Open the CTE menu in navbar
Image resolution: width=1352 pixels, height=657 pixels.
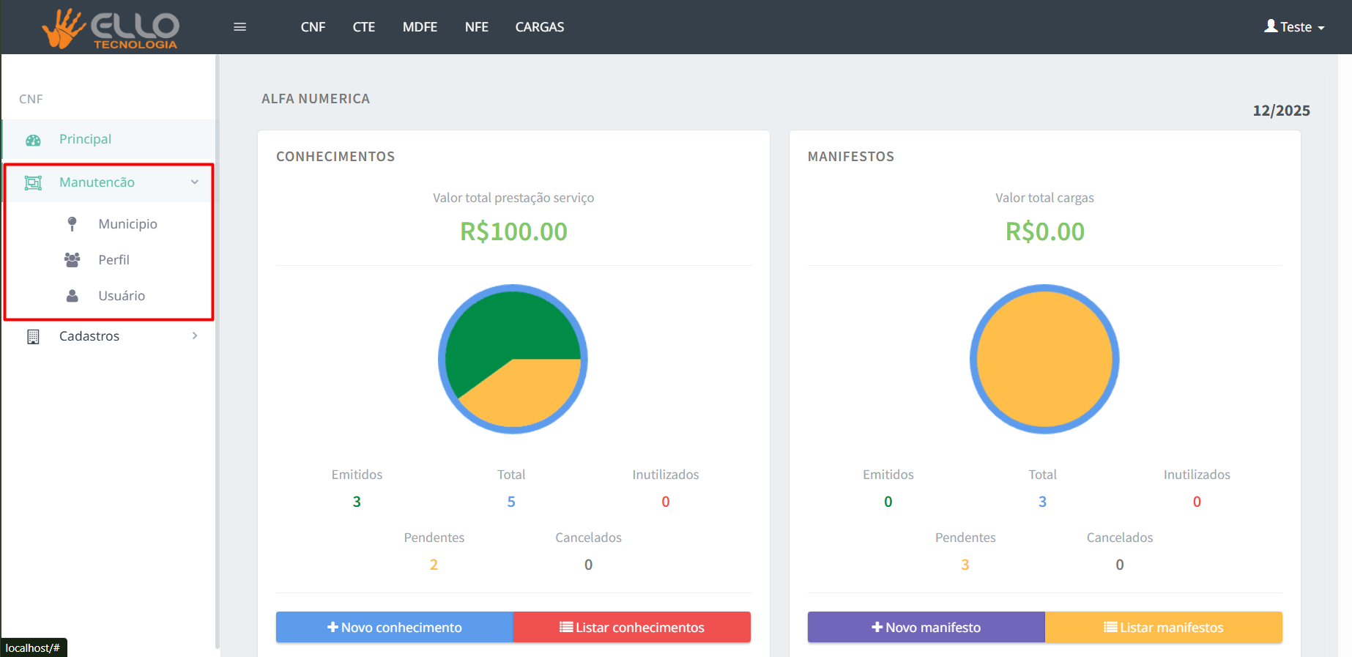363,27
